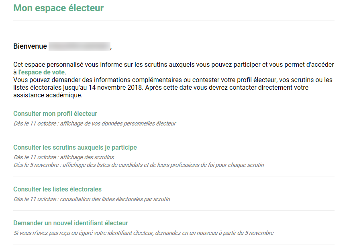Click note "Dès le 11 octobre : affichage des scrutins"

[x=63, y=157]
